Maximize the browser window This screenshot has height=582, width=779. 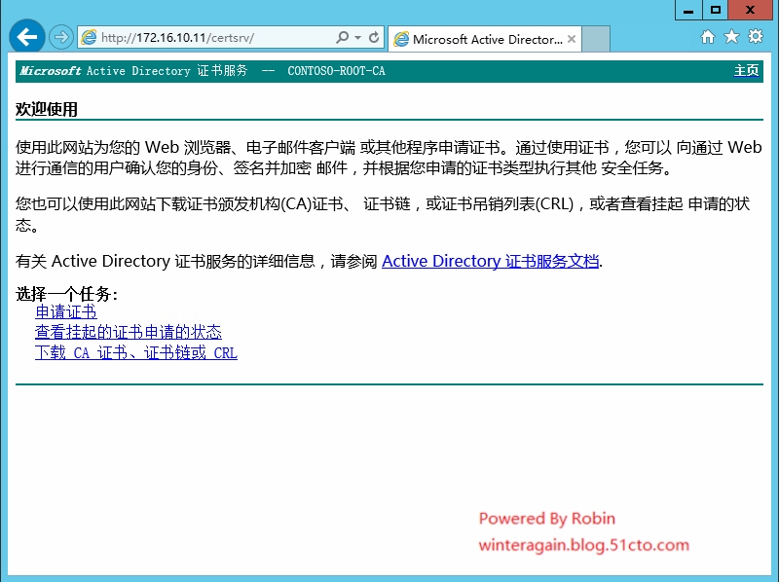[715, 10]
